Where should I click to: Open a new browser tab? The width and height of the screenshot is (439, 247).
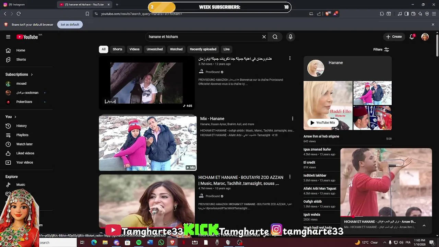[x=117, y=4]
